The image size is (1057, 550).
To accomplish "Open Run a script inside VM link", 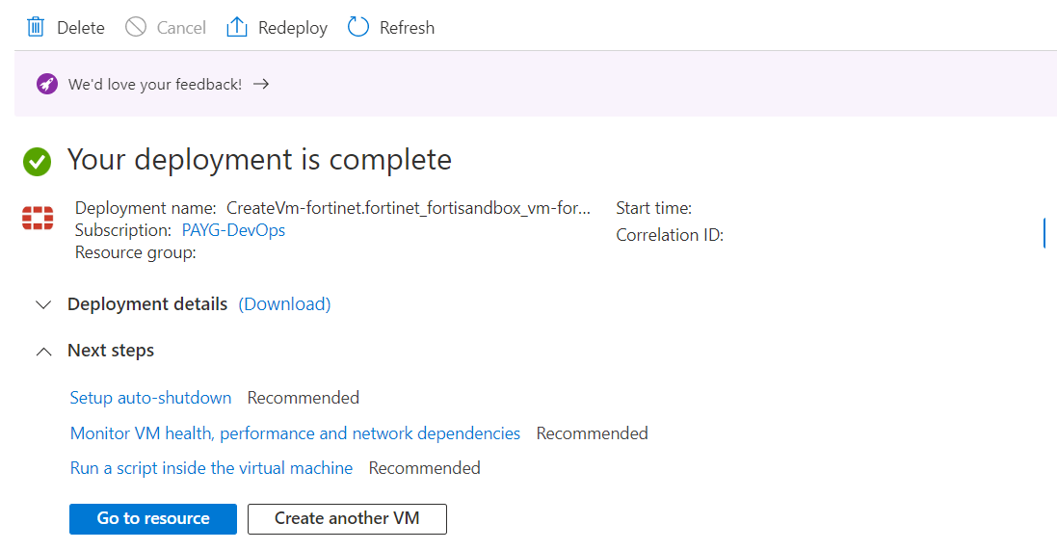I will (x=211, y=468).
